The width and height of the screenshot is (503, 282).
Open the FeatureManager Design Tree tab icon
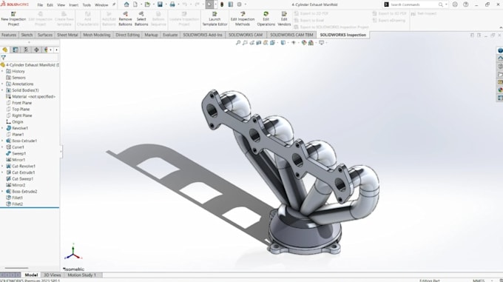click(x=5, y=50)
